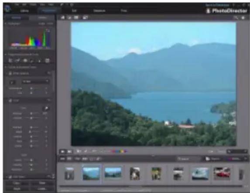Open the Slideshow tab
Screen dimensions: 250x193
coord(99,10)
